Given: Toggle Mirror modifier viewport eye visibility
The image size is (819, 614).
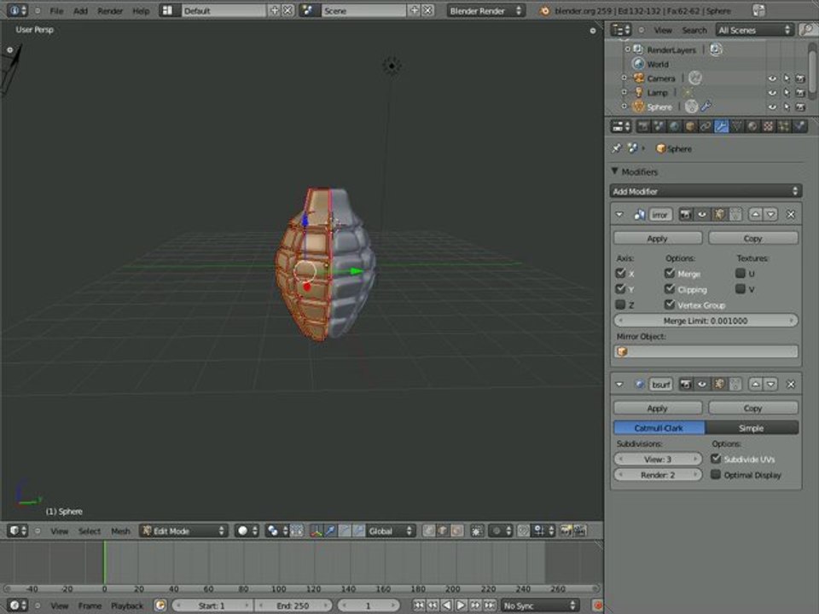Looking at the screenshot, I should click(702, 215).
